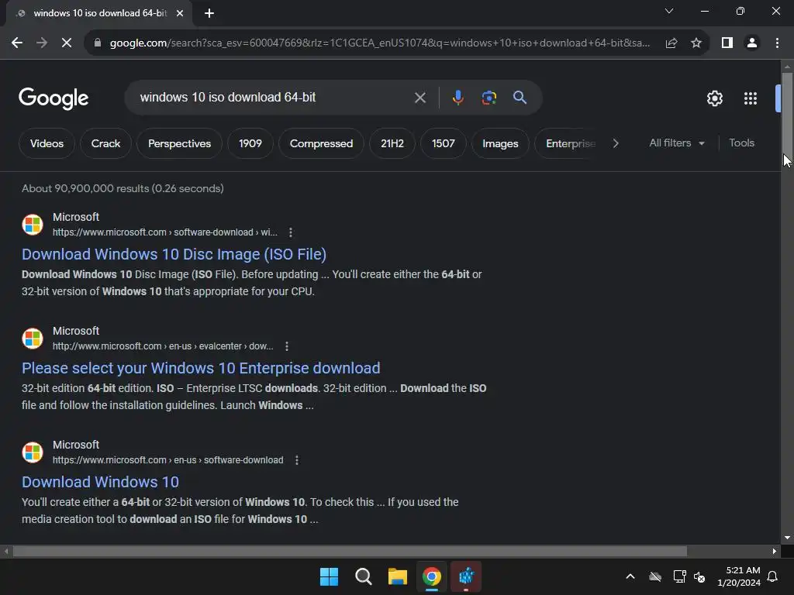Click the horizontal scrollbar thumb
Screen dimensions: 794x595
tap(350, 551)
